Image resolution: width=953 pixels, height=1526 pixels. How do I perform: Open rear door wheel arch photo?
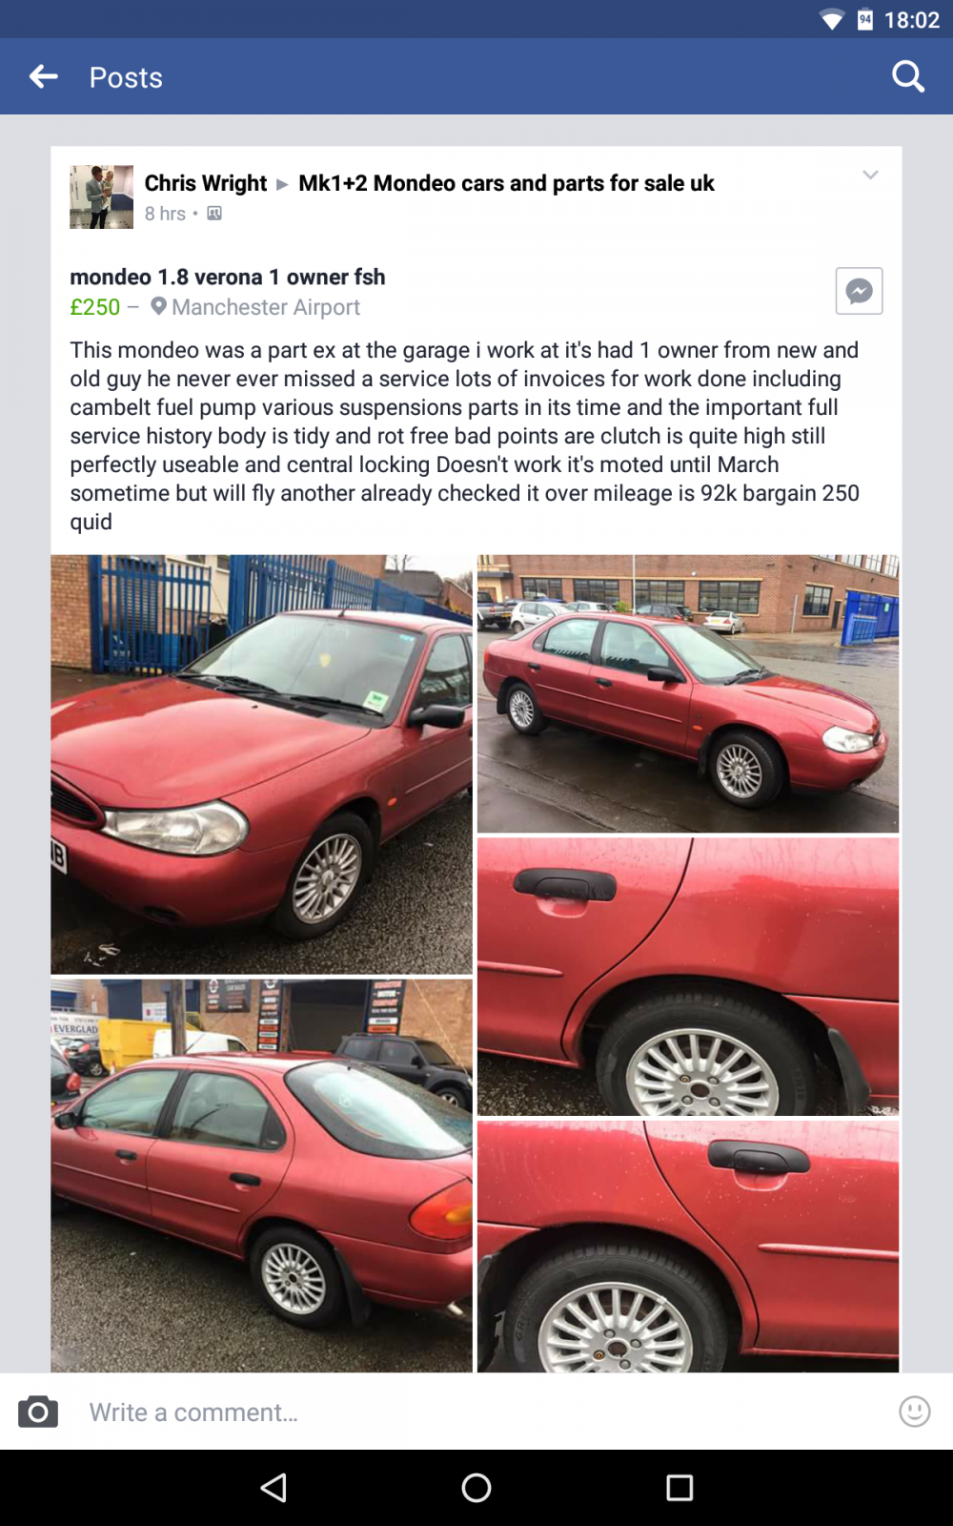[688, 977]
